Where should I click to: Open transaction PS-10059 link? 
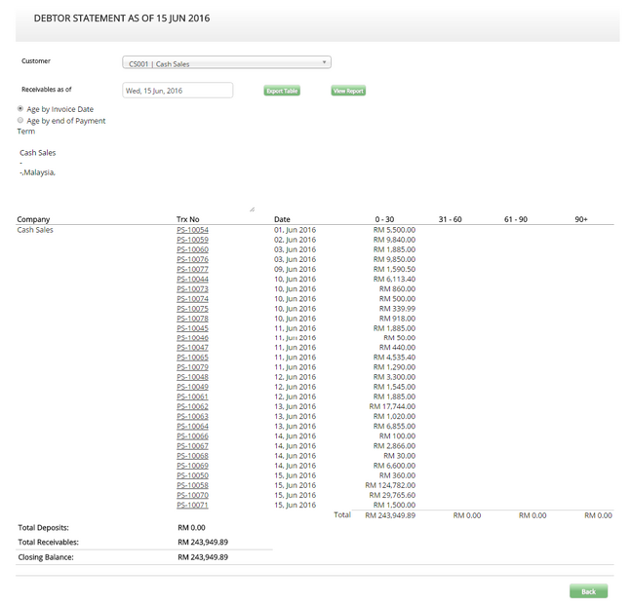tap(192, 240)
